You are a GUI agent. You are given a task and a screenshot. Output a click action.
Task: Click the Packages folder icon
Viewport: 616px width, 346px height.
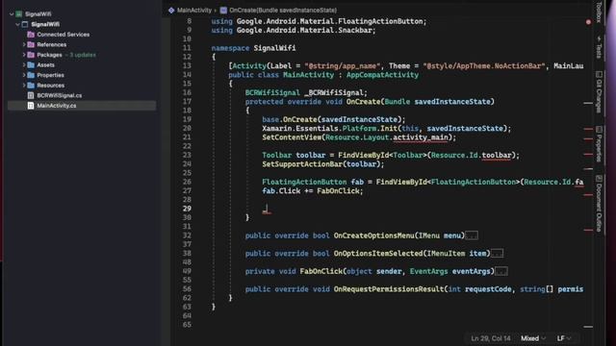[31, 55]
